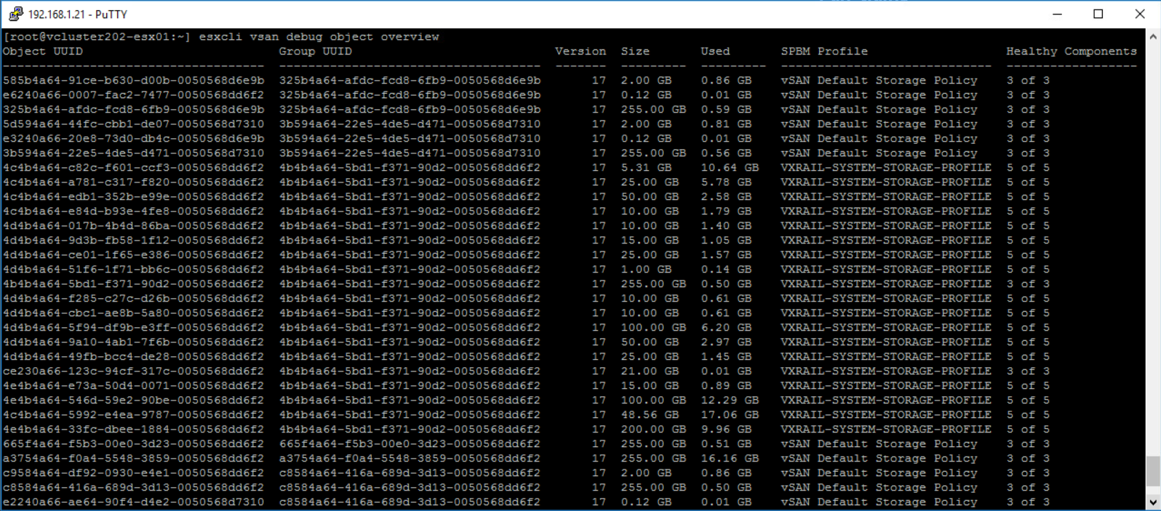Click object UUID 4c4b4a64-c82c-f601-ccf3-0050568dd6f2
1161x511 pixels.
(x=133, y=168)
